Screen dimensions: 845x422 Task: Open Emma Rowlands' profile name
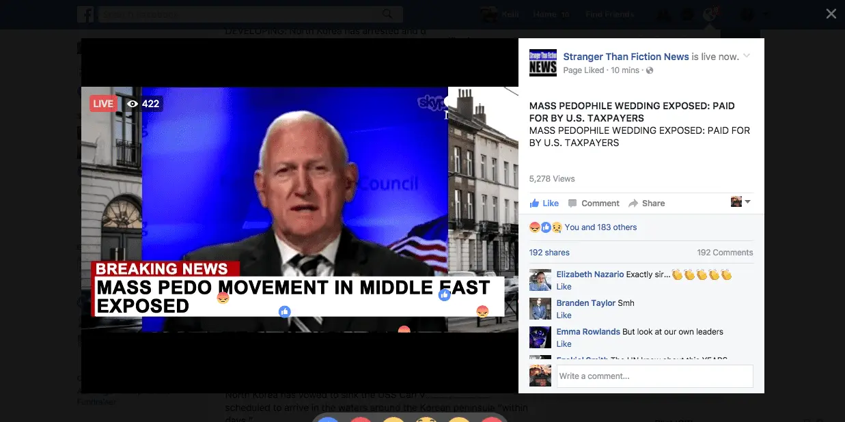tap(588, 332)
